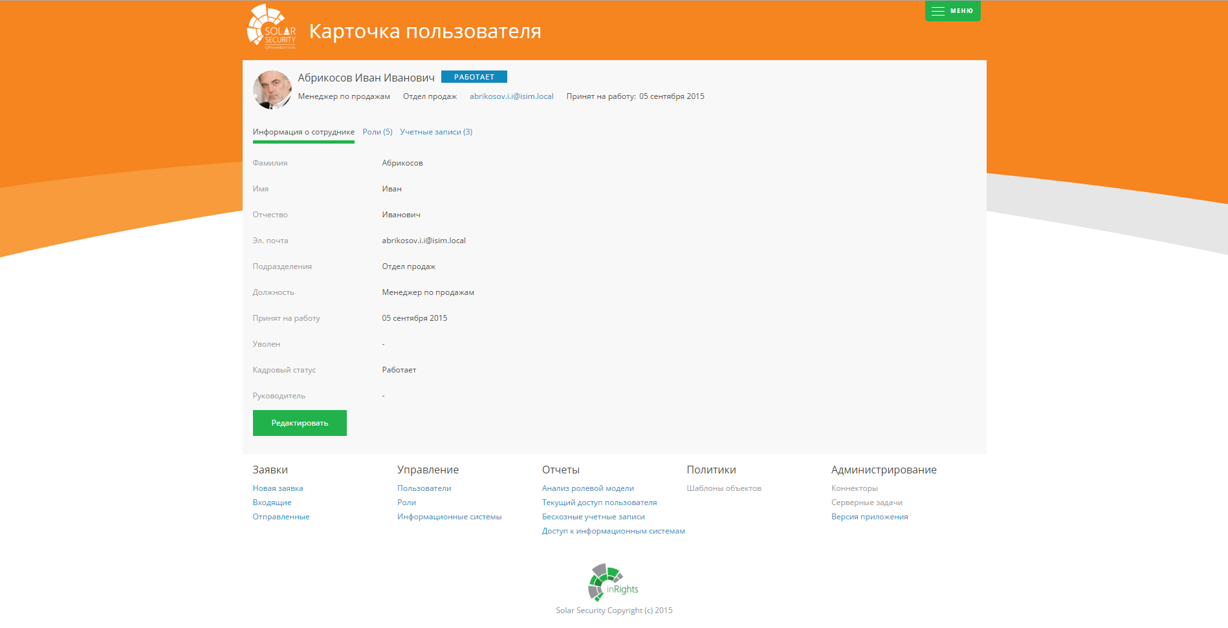Click the Кадровый статус value Работает
Image resolution: width=1228 pixels, height=628 pixels.
[399, 370]
